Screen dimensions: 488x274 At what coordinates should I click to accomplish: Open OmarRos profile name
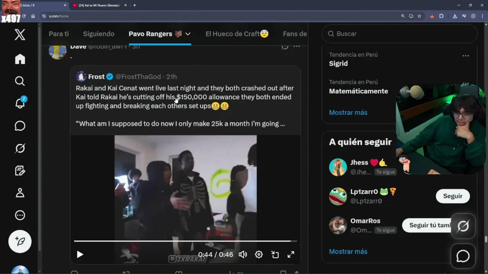365,221
